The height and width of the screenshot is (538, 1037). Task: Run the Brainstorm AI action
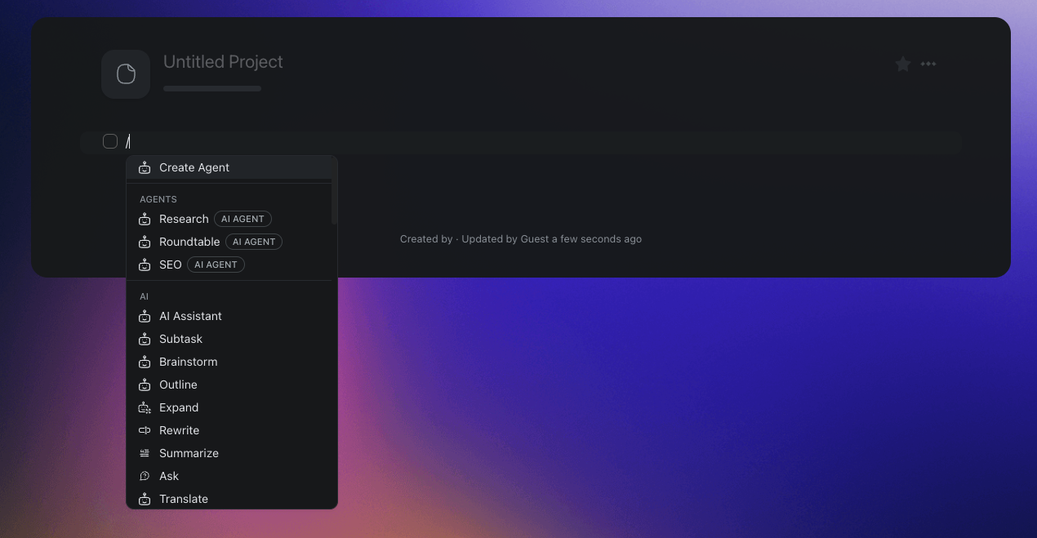[188, 362]
